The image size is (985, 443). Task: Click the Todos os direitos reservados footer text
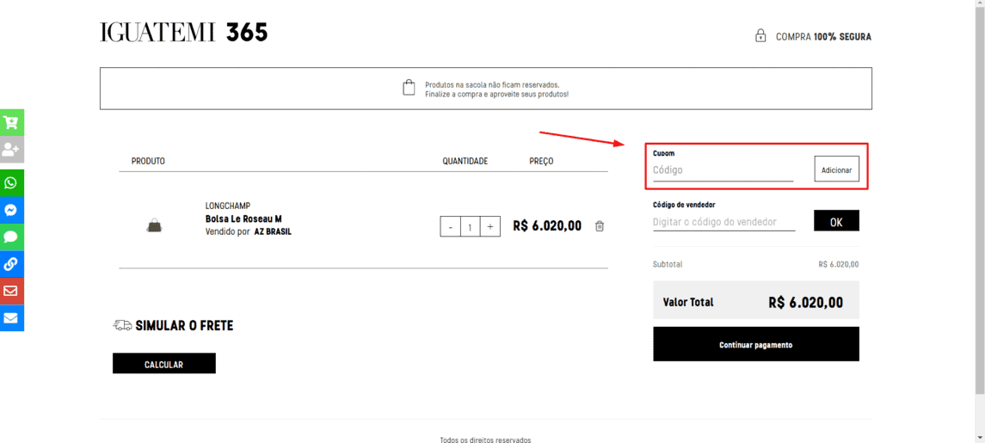coord(485,440)
